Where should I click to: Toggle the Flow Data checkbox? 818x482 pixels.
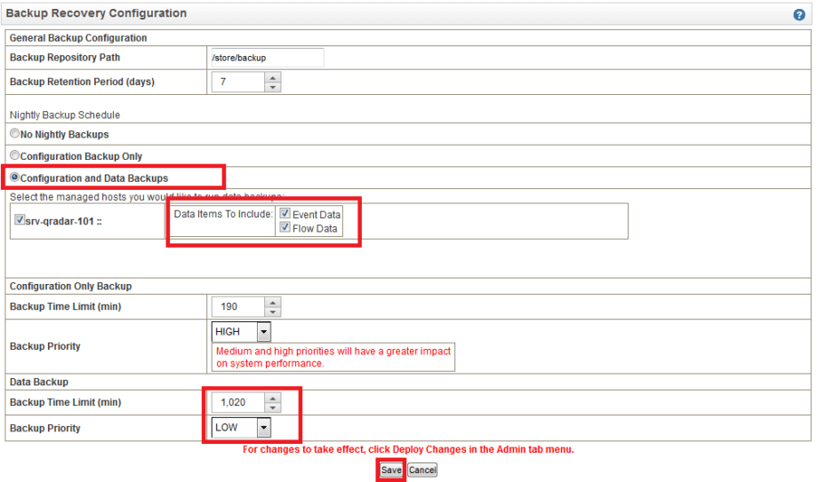click(x=285, y=228)
